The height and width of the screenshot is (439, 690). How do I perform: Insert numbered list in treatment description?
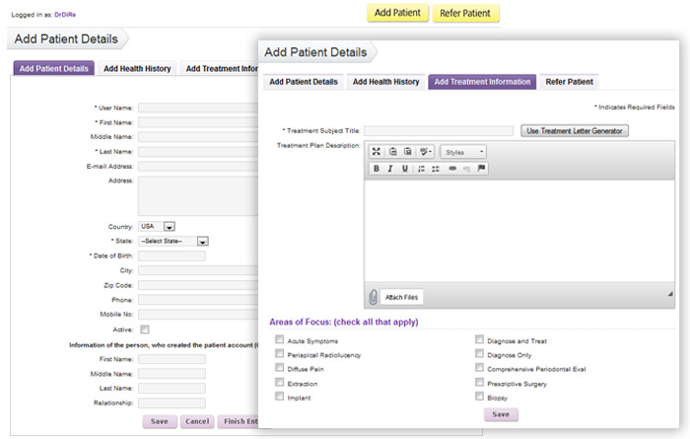(x=422, y=169)
